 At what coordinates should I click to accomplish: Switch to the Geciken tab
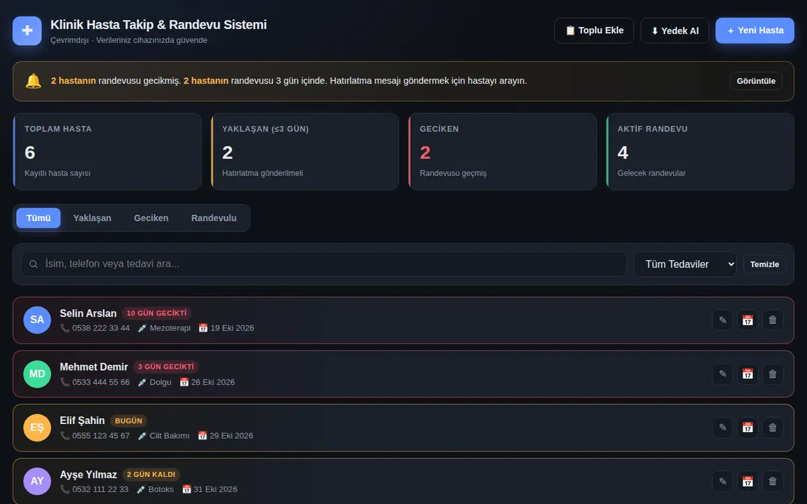pyautogui.click(x=151, y=218)
